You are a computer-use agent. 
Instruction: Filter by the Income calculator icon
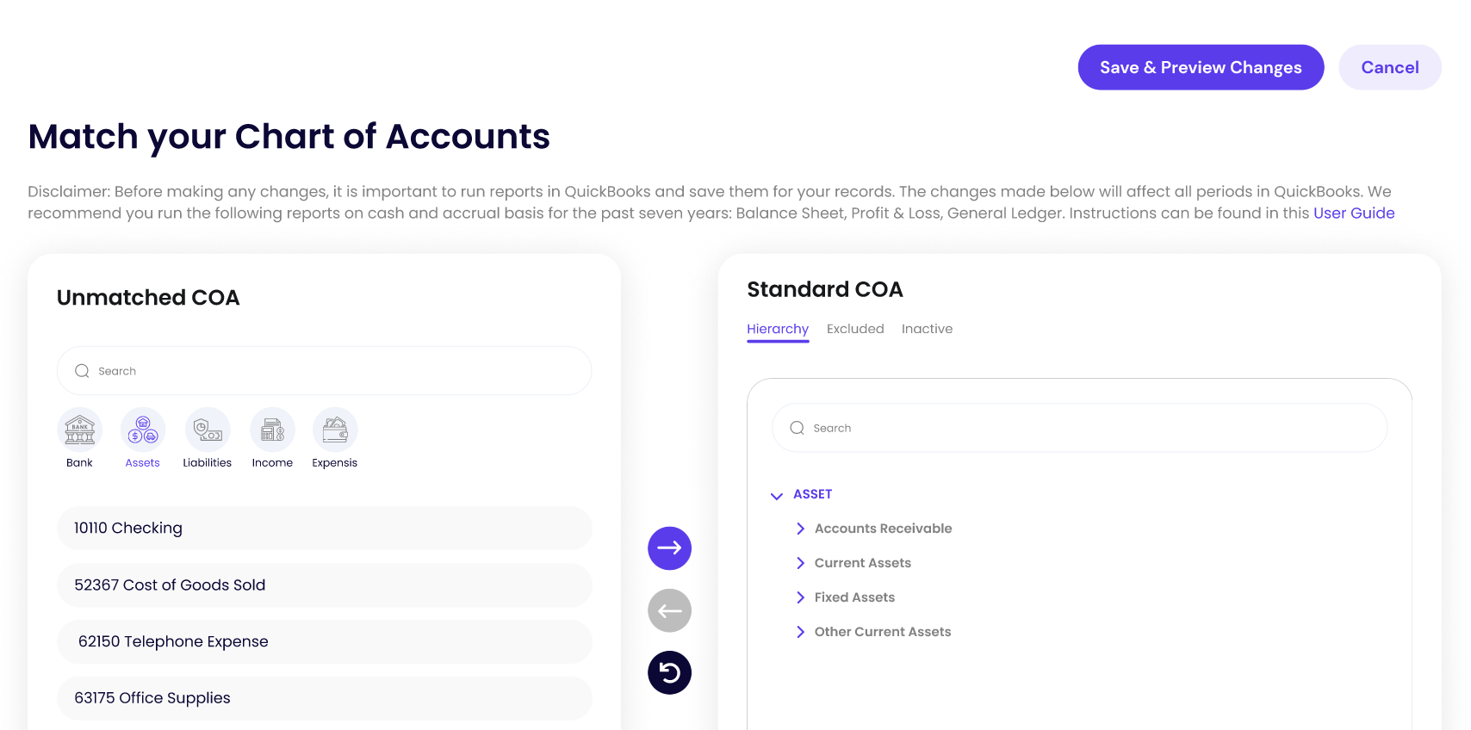click(272, 430)
